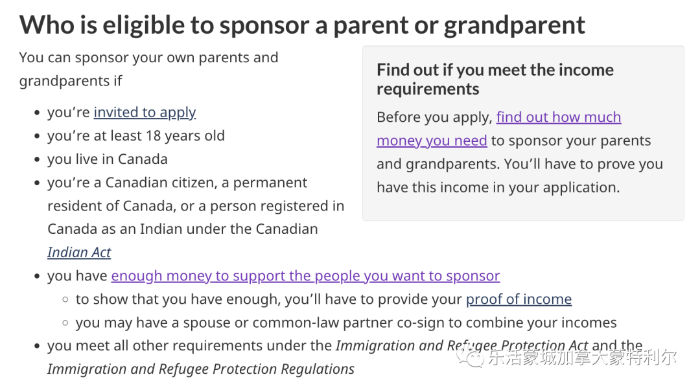Click 'Immigration and Refugee Protection Regulations' text
The width and height of the screenshot is (700, 388).
[201, 369]
